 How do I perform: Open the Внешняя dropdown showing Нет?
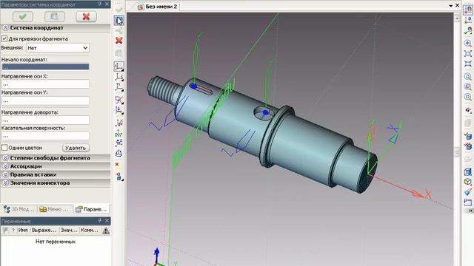coord(58,48)
